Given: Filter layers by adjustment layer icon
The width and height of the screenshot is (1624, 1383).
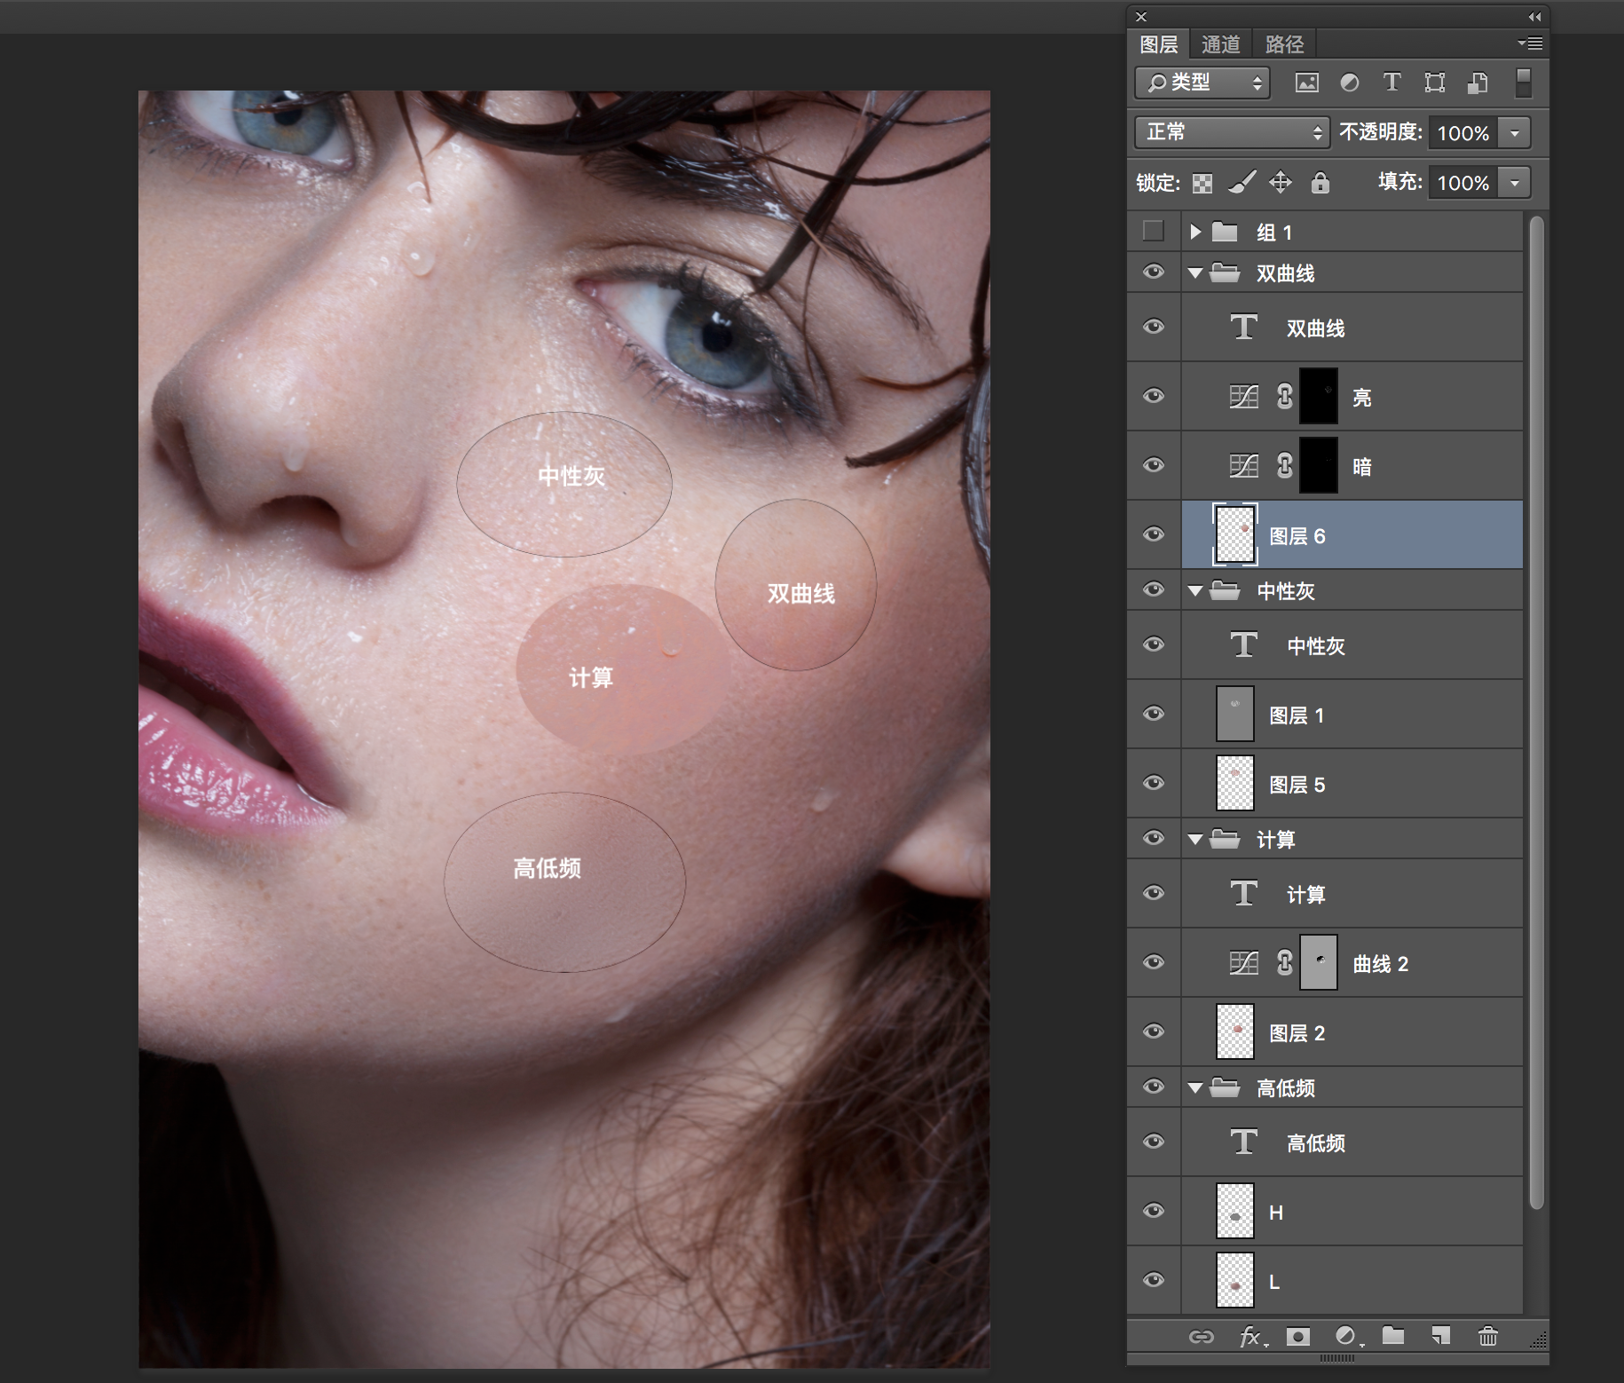Looking at the screenshot, I should pos(1349,83).
